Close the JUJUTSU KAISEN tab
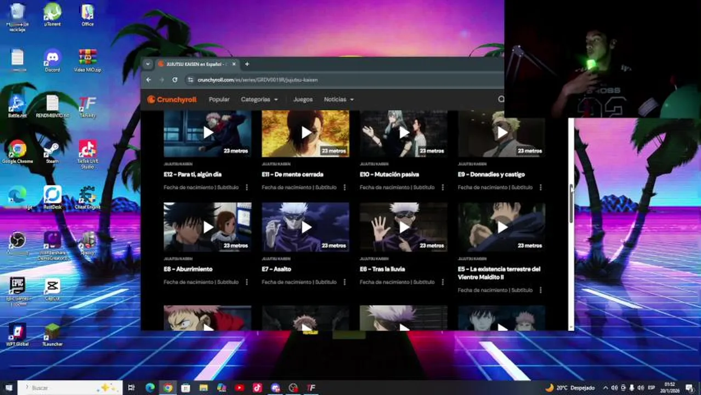701x395 pixels. click(x=234, y=64)
